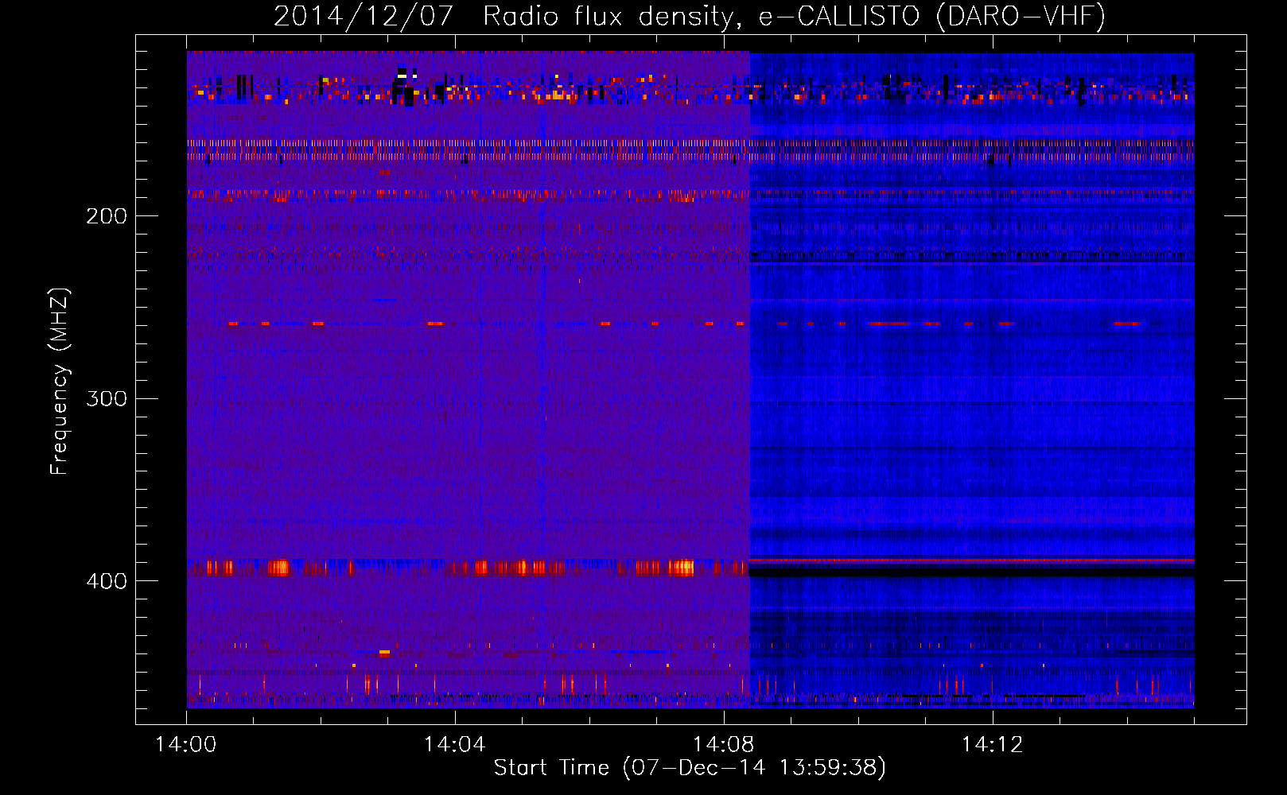Click the 'Start Time (07-Dec-14 13:59:38)' label

(690, 768)
